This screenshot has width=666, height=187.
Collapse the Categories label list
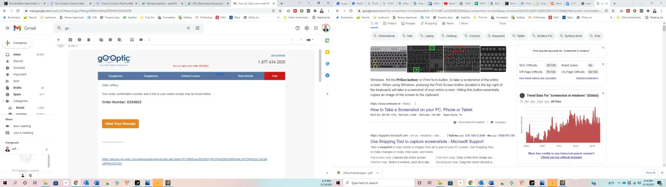pos(3,101)
